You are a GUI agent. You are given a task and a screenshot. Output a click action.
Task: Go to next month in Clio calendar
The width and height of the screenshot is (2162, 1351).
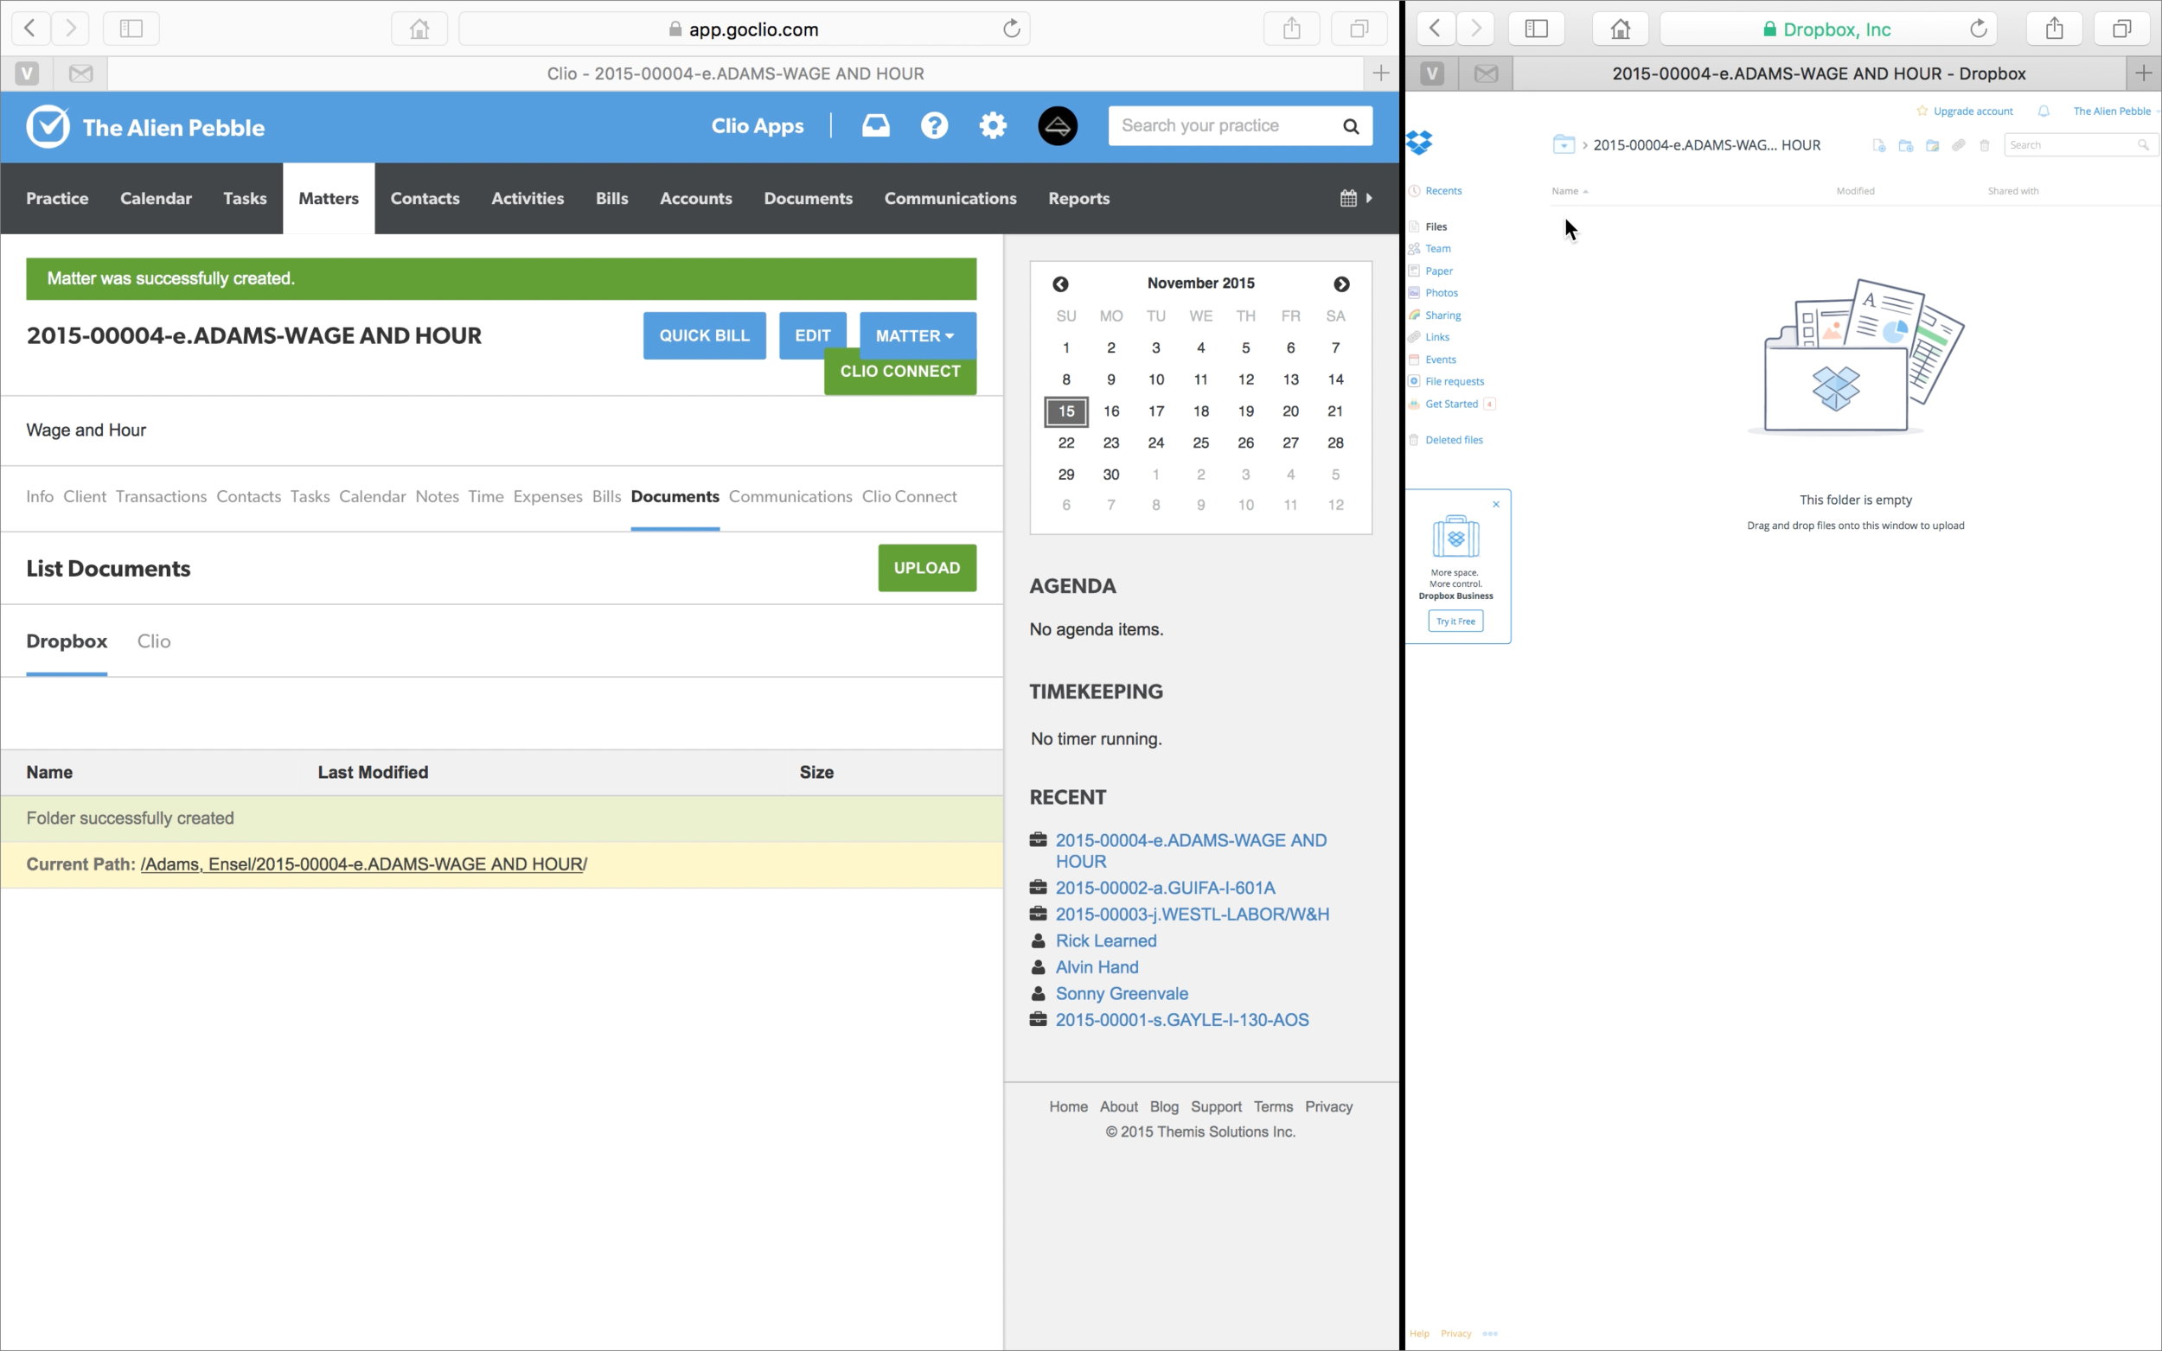[x=1340, y=284]
